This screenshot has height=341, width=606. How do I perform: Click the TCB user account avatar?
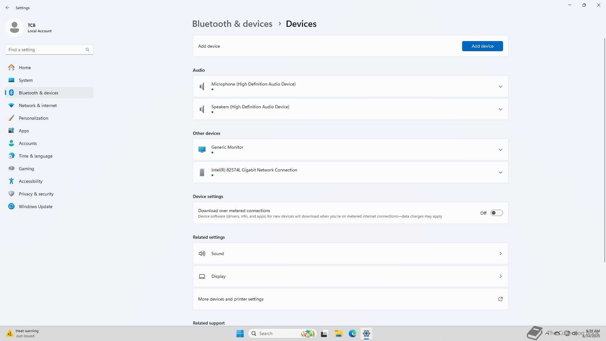tap(15, 28)
